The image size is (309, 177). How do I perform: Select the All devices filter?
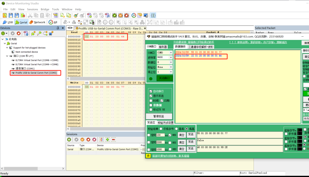click(53, 22)
